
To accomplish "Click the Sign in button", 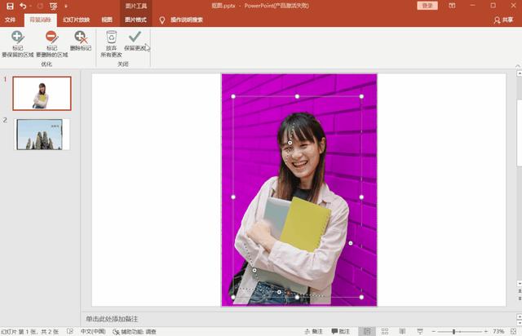I will 427,6.
